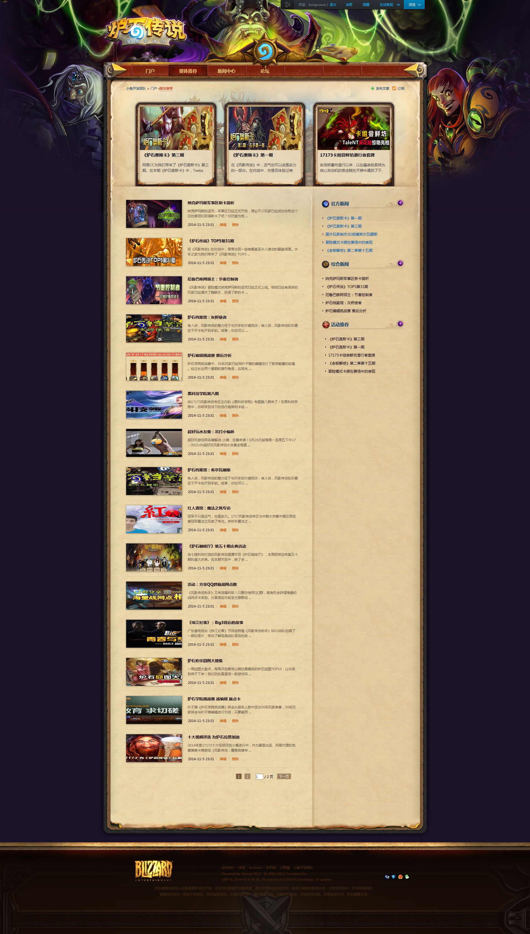Screen dimensions: 530x934
Task: Click the green plus 发布文章 icon
Action: [x=372, y=89]
